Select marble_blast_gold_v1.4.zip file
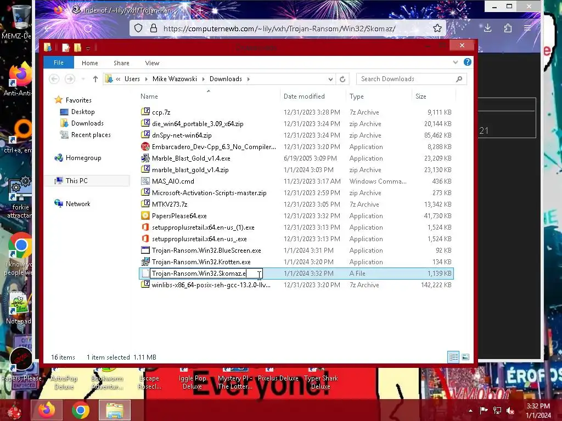Viewport: 562px width, 421px height. 190,170
